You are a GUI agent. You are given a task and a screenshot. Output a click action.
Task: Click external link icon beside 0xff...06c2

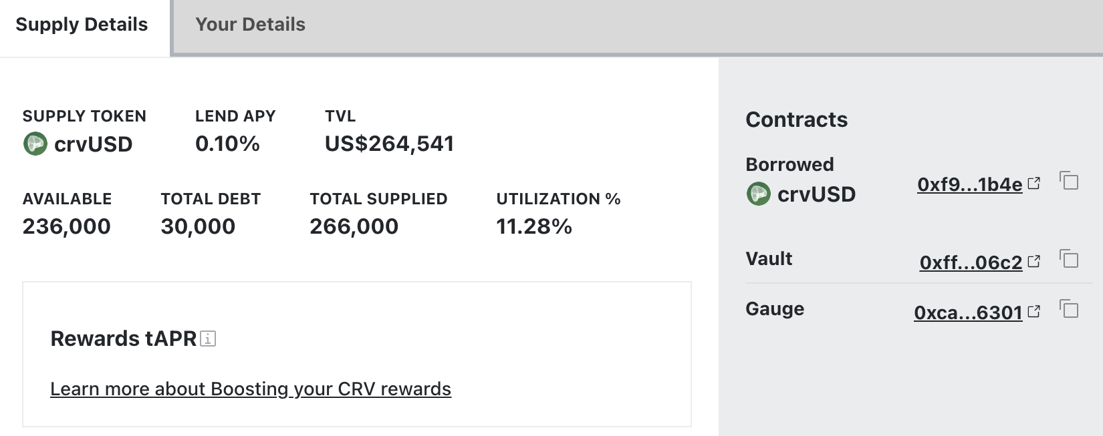pyautogui.click(x=1034, y=262)
